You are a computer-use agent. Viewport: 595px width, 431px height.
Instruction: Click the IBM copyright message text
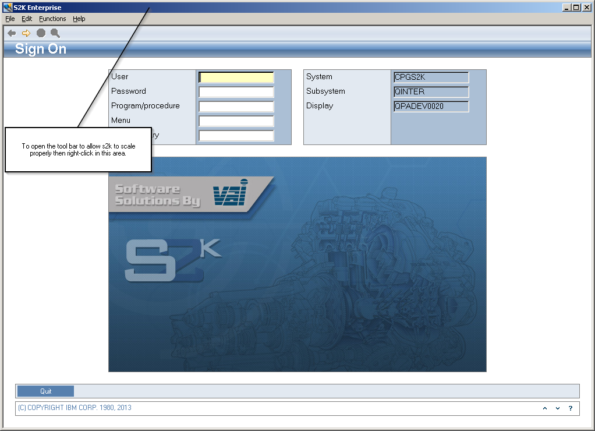[75, 408]
